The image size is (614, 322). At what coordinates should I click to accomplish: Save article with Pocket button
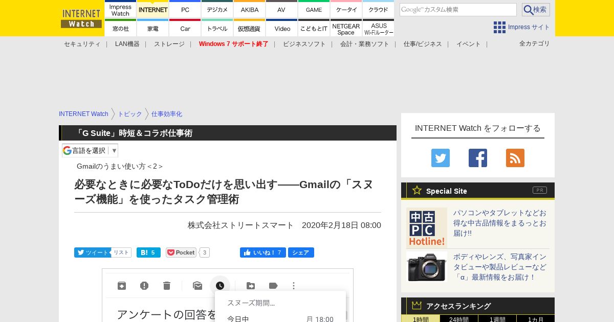click(x=181, y=252)
